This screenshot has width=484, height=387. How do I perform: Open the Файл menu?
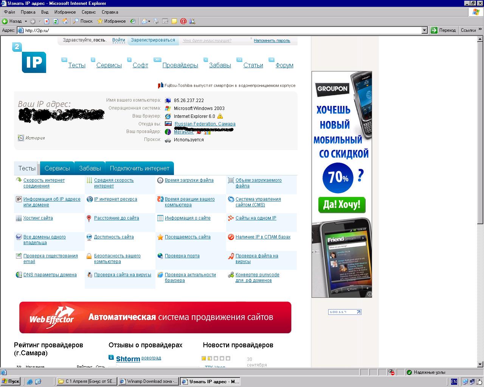[x=9, y=12]
